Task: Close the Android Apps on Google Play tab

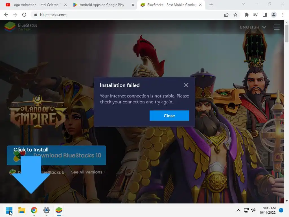Action: [x=133, y=5]
